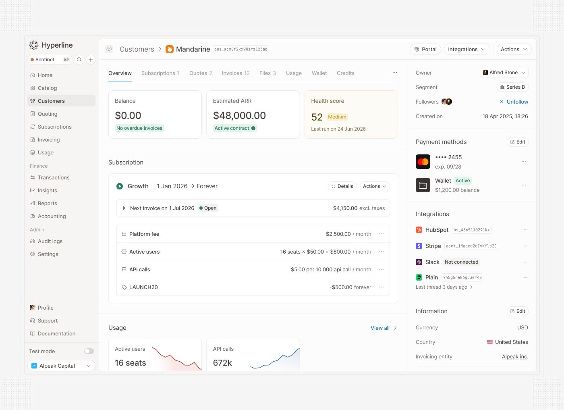The image size is (564, 410).
Task: Edit the Information section
Action: [x=518, y=311]
